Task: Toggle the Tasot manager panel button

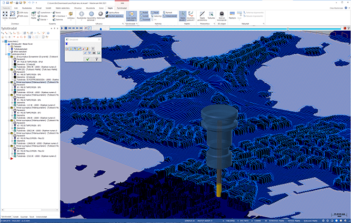Action: tap(155, 13)
